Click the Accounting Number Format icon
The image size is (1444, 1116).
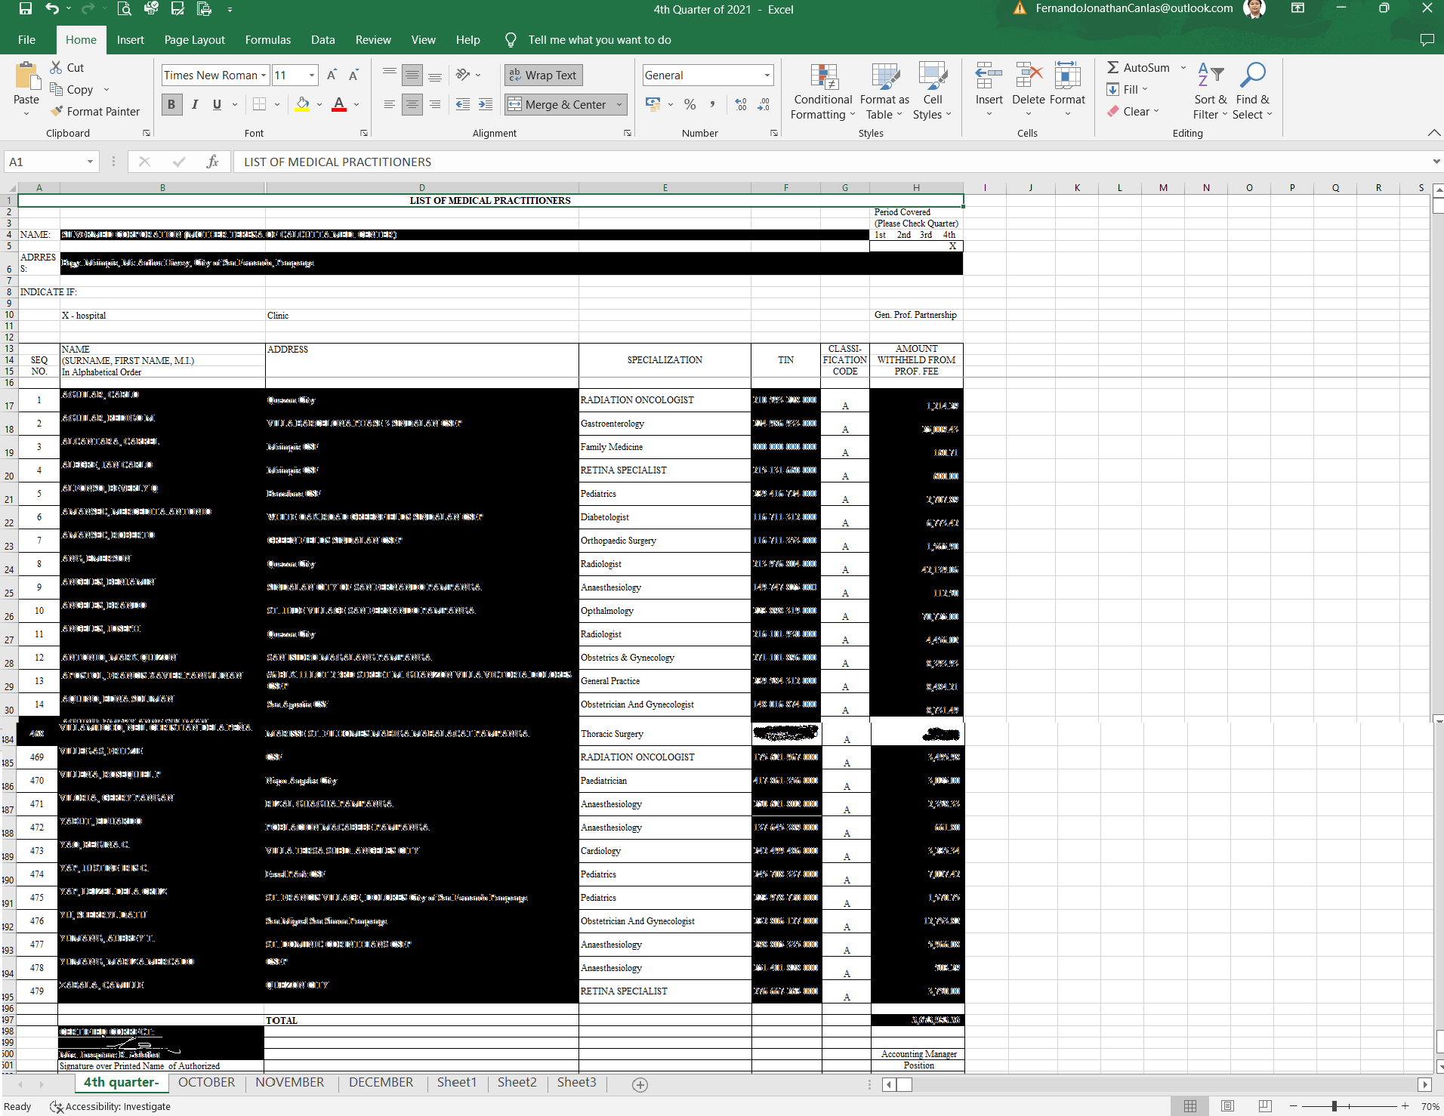pyautogui.click(x=653, y=104)
